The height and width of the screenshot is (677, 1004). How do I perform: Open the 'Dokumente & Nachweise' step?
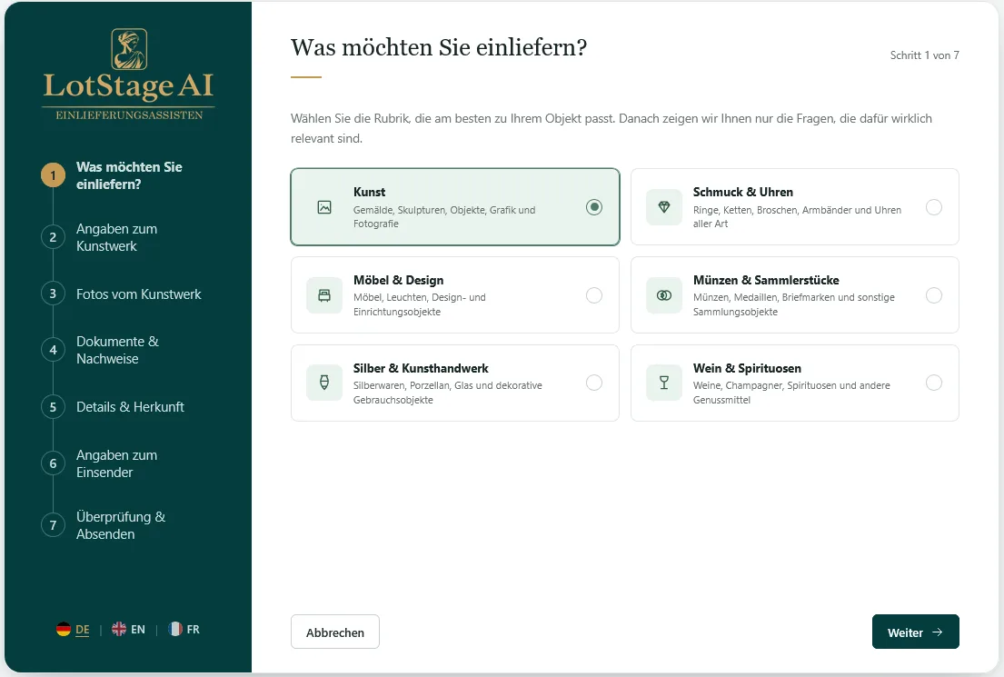click(117, 351)
